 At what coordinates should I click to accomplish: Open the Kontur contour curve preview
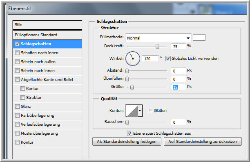(132, 111)
